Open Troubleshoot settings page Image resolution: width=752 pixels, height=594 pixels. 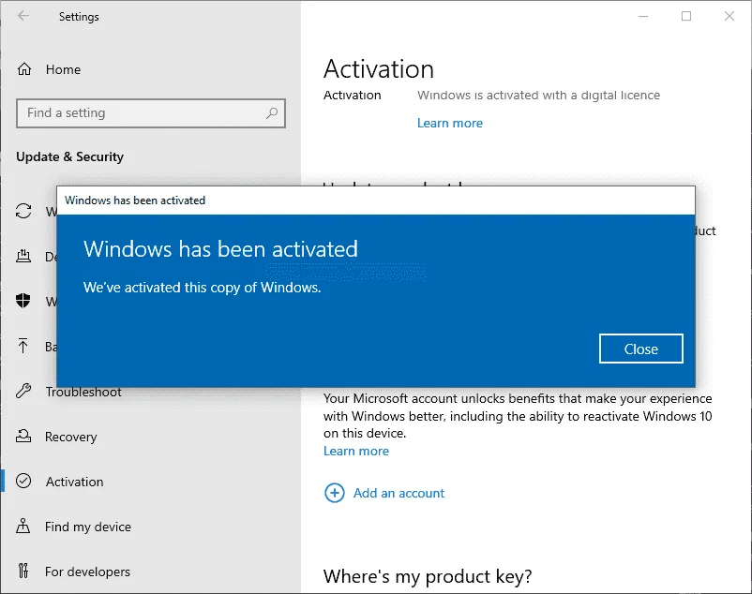click(83, 392)
